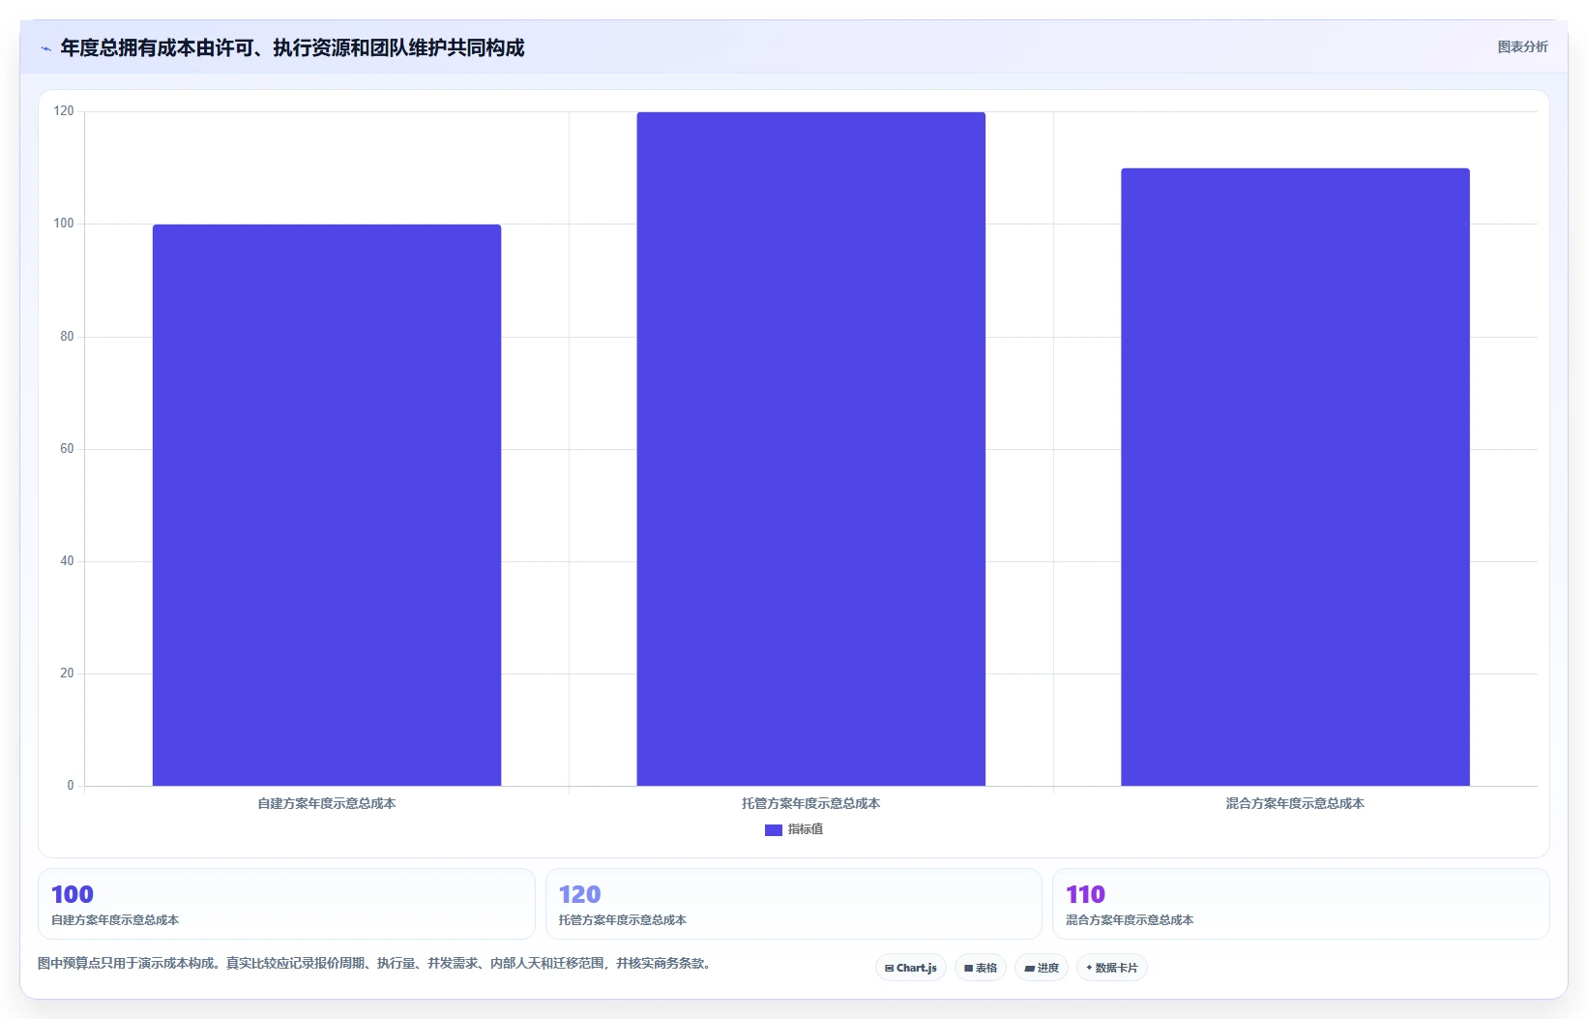Click the 指标值 legend label
This screenshot has height=1019, width=1588.
point(805,829)
